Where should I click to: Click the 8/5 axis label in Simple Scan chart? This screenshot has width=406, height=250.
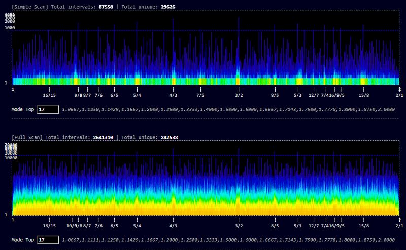[x=275, y=95]
